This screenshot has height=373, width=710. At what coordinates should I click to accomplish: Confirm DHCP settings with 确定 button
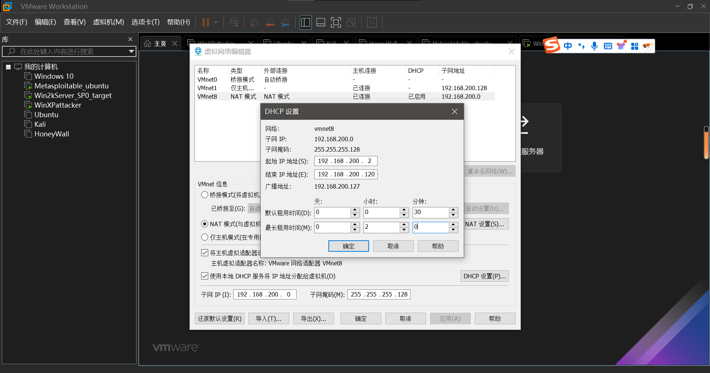click(x=348, y=246)
